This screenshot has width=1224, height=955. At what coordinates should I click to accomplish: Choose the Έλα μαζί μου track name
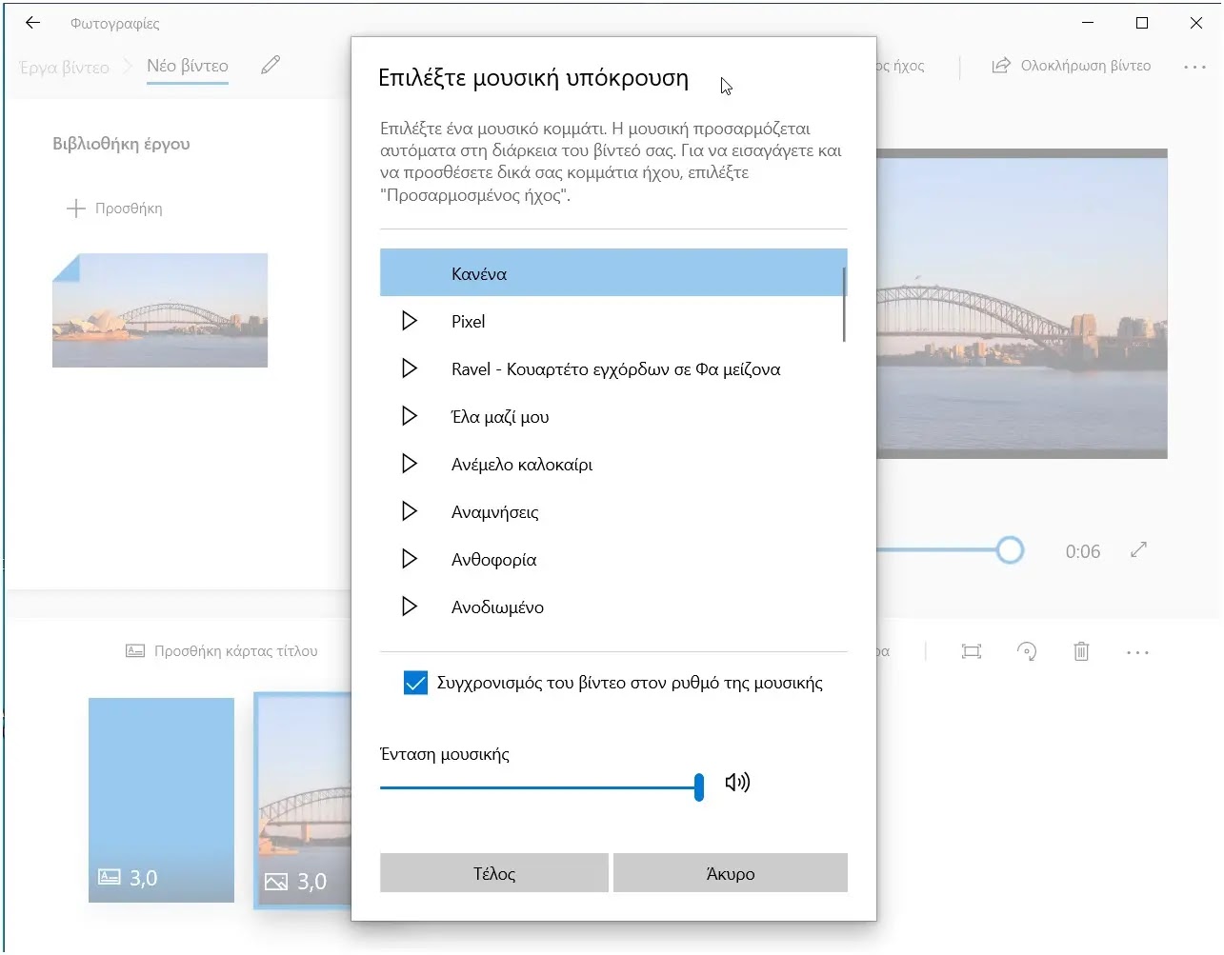coord(500,417)
